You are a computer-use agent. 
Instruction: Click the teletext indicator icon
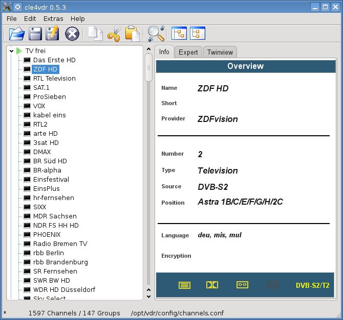click(185, 285)
